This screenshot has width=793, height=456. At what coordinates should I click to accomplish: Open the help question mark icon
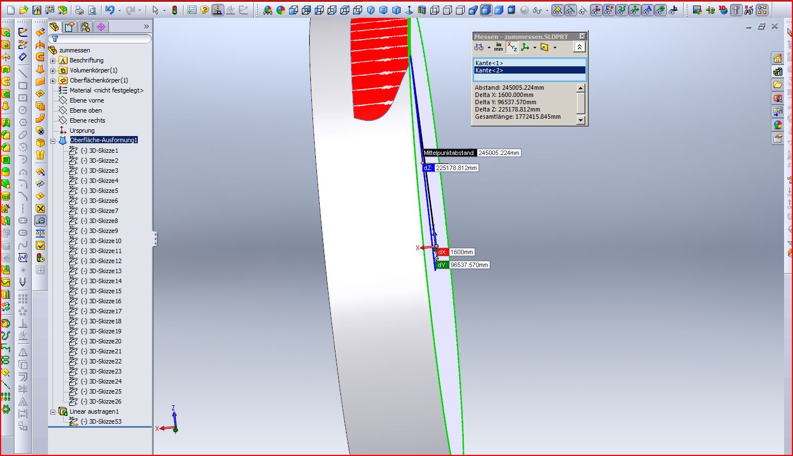point(205,10)
